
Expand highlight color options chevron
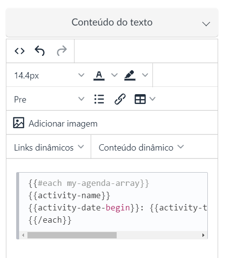click(145, 75)
